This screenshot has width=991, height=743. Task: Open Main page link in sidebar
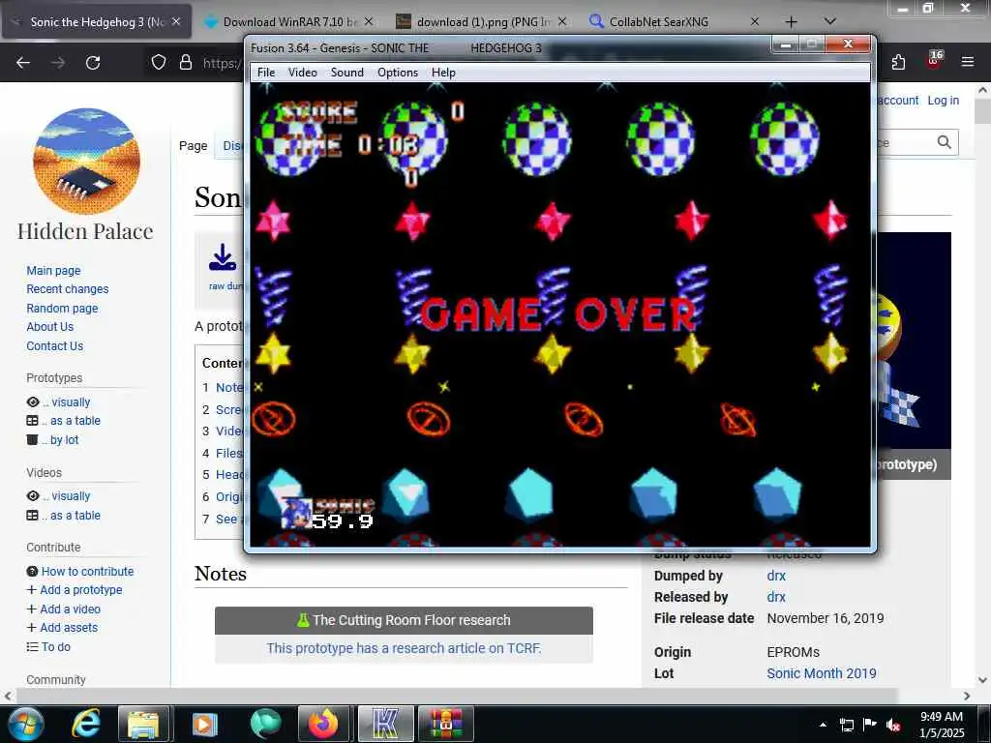(x=54, y=271)
